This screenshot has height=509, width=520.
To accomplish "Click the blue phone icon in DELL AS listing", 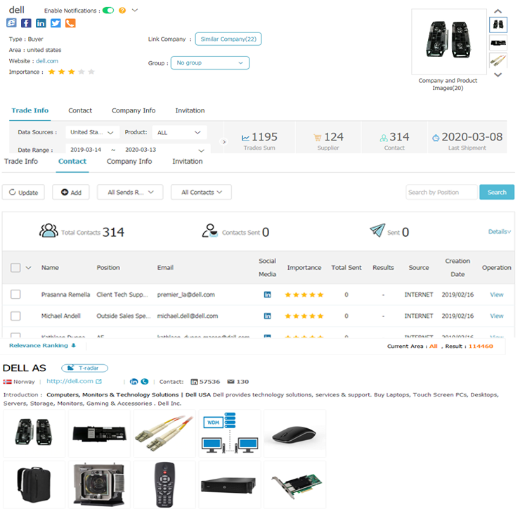I will 145,382.
